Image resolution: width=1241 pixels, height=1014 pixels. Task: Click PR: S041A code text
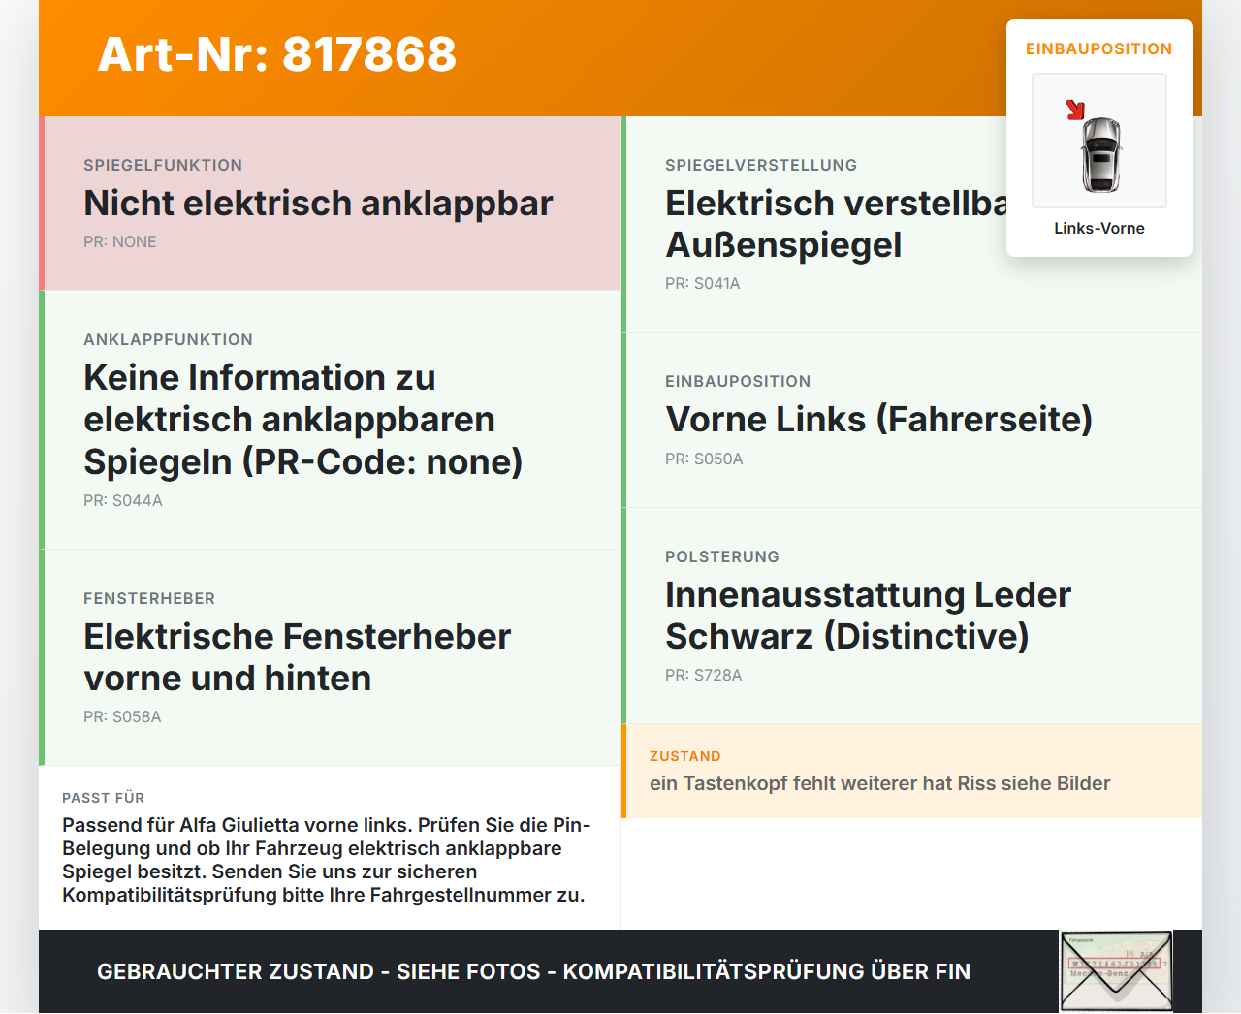(703, 283)
